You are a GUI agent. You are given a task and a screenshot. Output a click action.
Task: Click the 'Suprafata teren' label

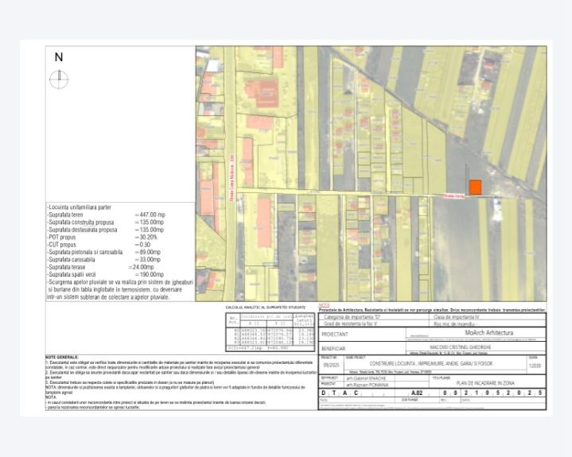(x=66, y=215)
